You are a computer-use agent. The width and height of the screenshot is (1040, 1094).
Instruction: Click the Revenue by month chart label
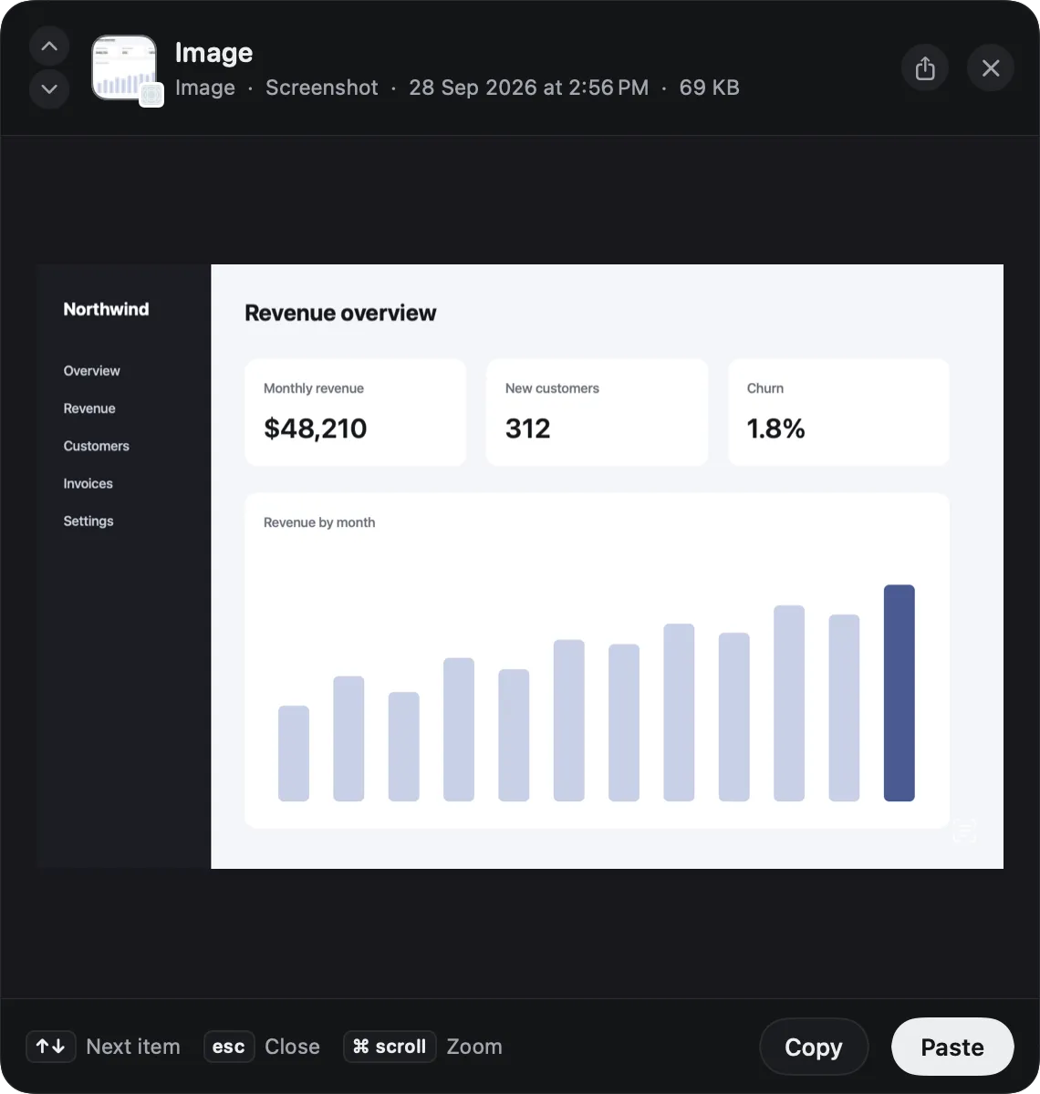pos(319,522)
